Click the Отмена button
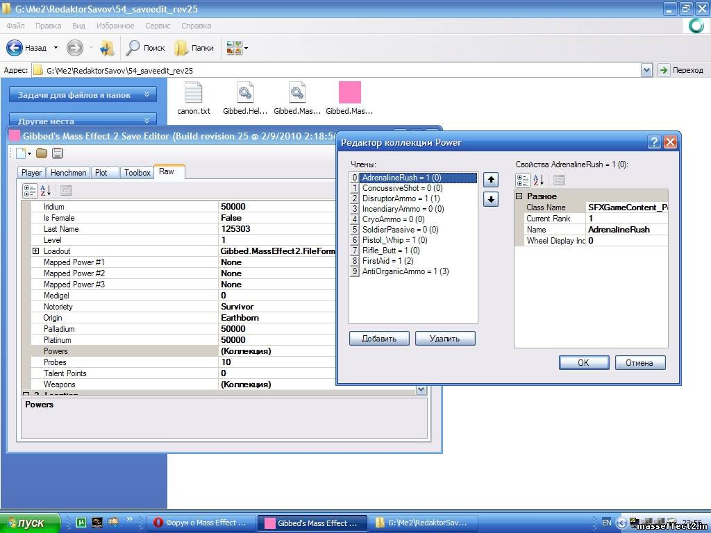The image size is (711, 533). tap(639, 362)
